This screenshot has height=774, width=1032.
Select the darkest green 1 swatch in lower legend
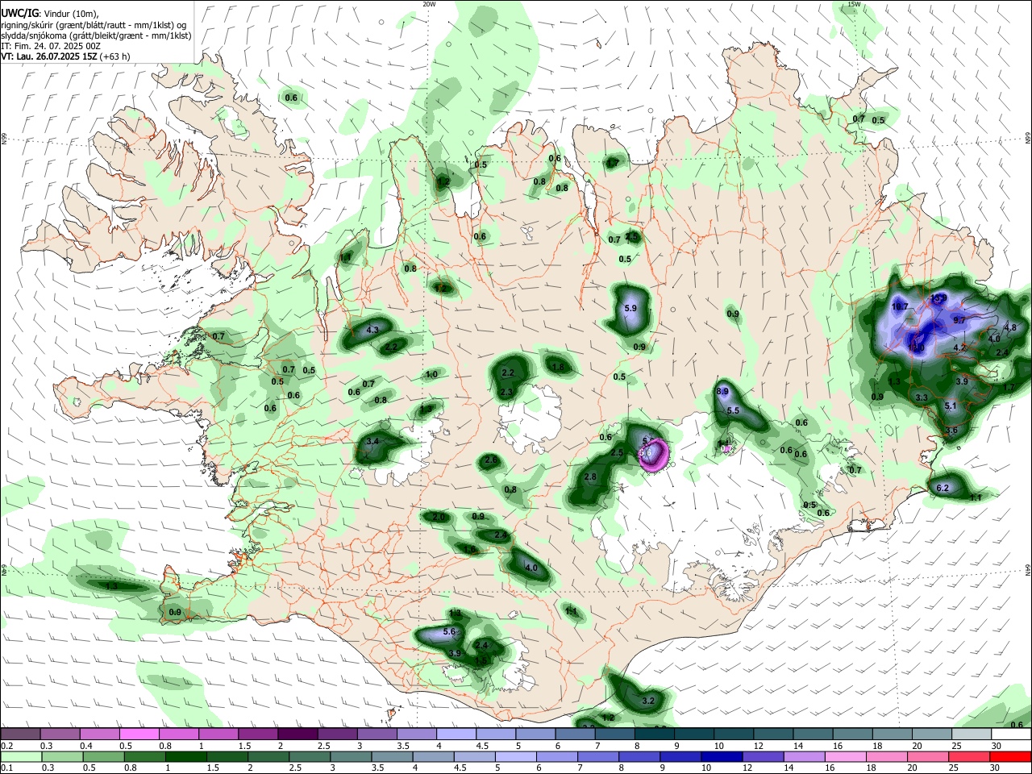185,756
